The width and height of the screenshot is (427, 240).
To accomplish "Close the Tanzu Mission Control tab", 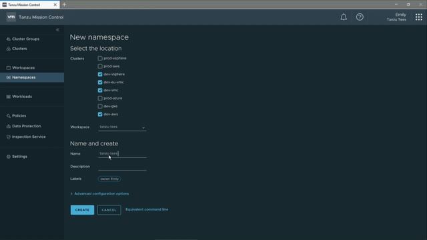I will [x=55, y=5].
